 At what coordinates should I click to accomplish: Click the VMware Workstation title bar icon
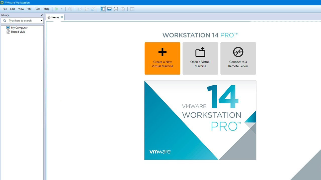(2, 2)
